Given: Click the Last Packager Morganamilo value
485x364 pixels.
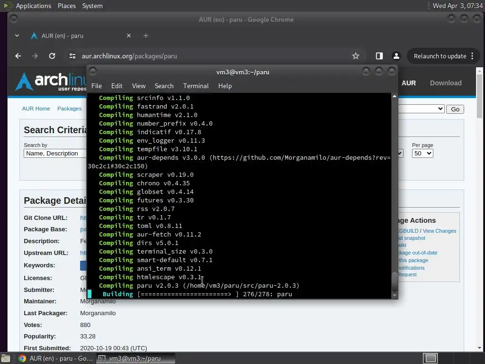Looking at the screenshot, I should [98, 313].
